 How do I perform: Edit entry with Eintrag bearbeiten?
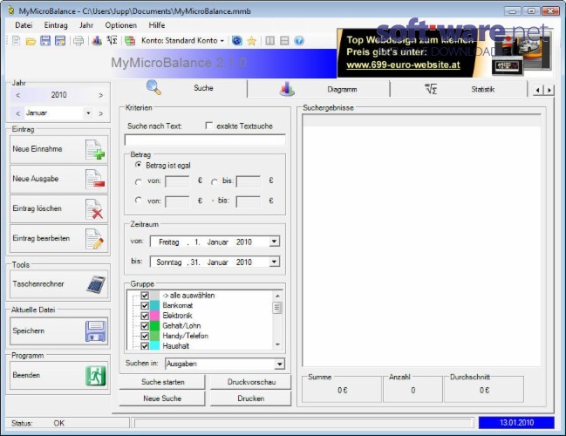point(58,239)
